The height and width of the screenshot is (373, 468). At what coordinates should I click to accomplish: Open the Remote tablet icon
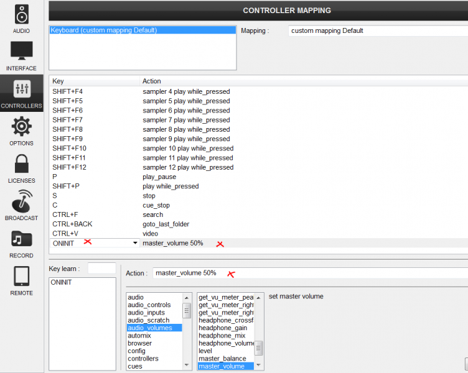21,276
